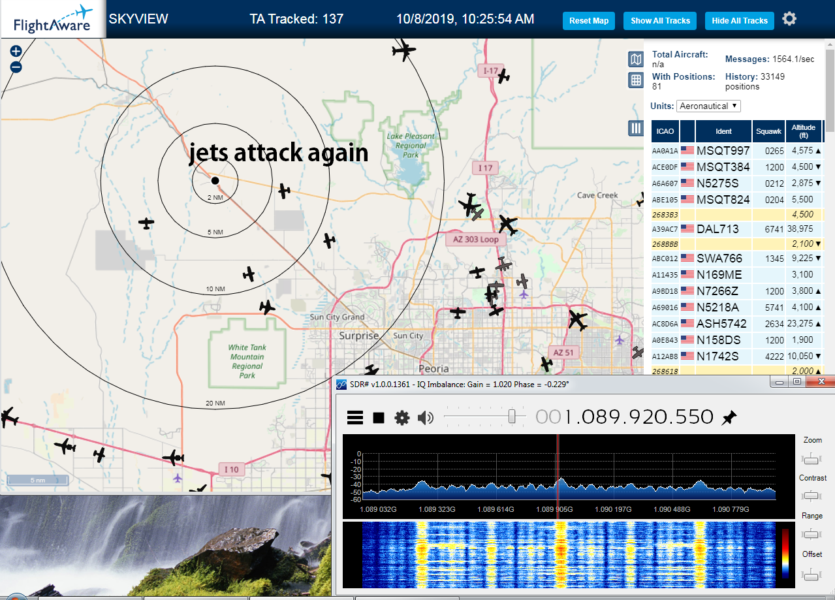Open SDR# configuration gear
835x600 pixels.
click(x=402, y=418)
